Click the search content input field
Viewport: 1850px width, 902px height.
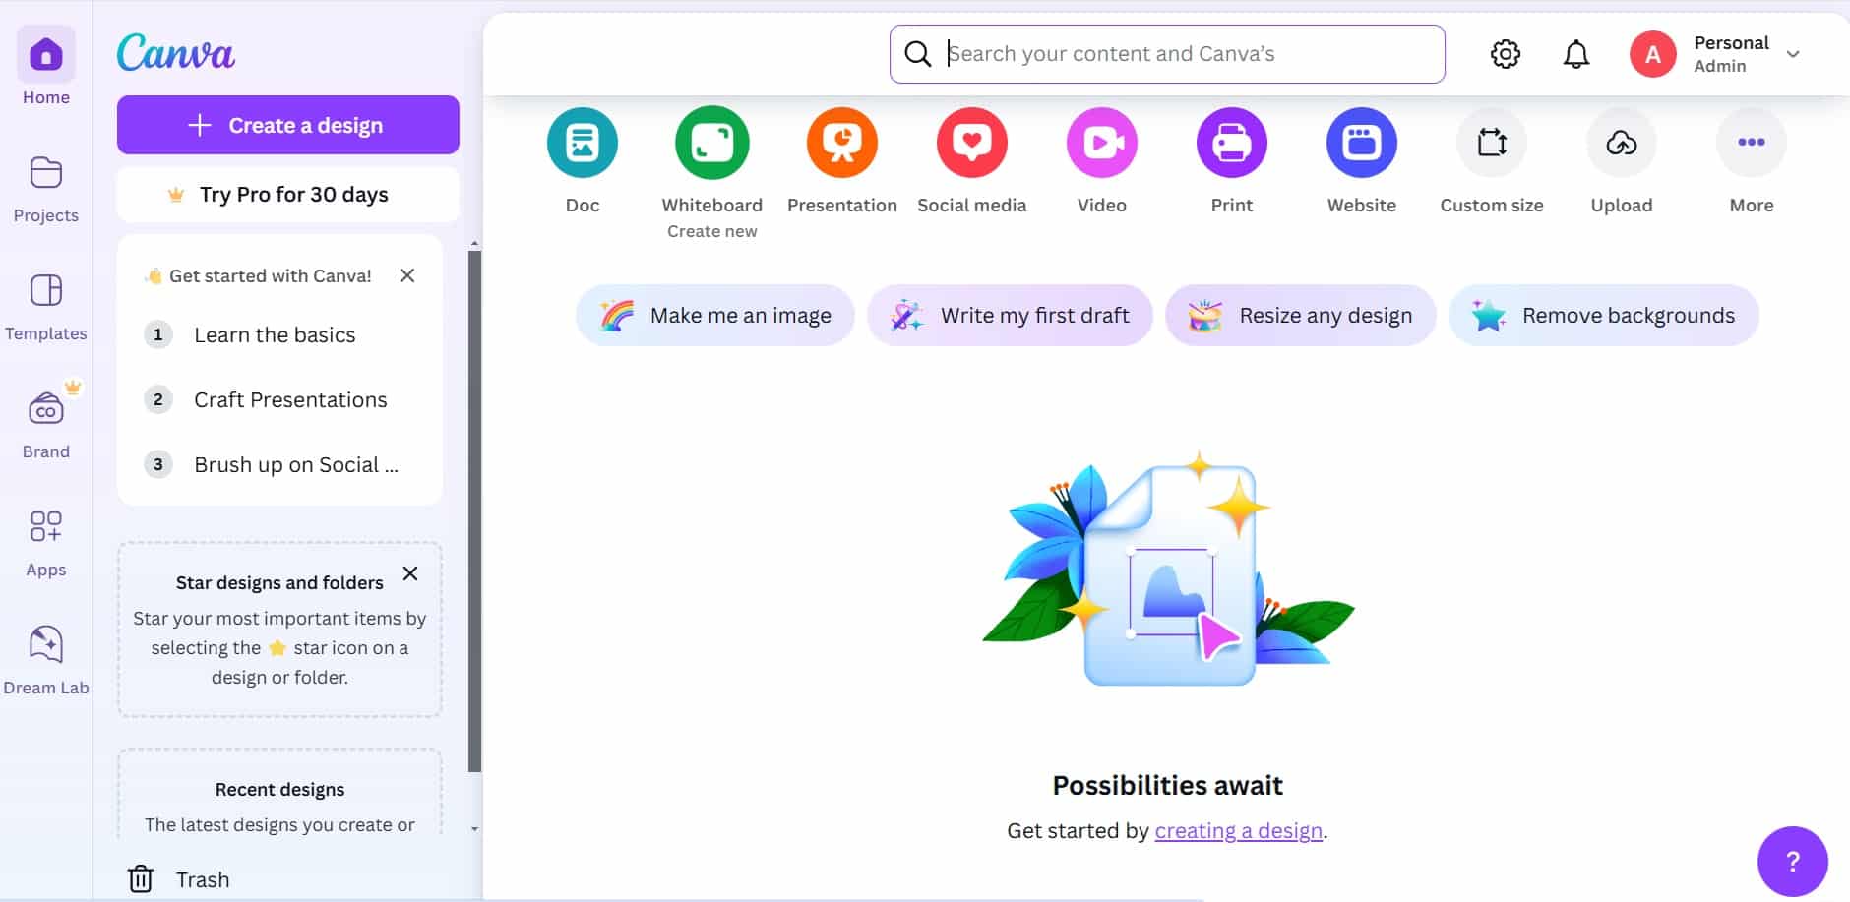click(x=1181, y=54)
